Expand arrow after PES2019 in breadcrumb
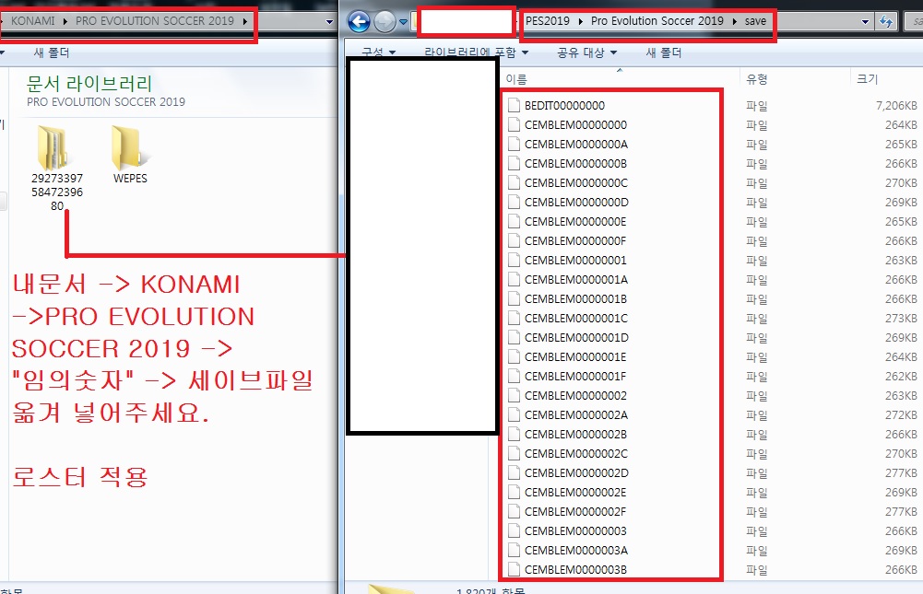 tap(580, 21)
